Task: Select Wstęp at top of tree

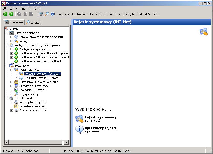Action: (14, 29)
